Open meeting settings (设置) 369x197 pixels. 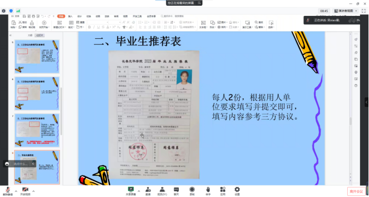pos(237,191)
